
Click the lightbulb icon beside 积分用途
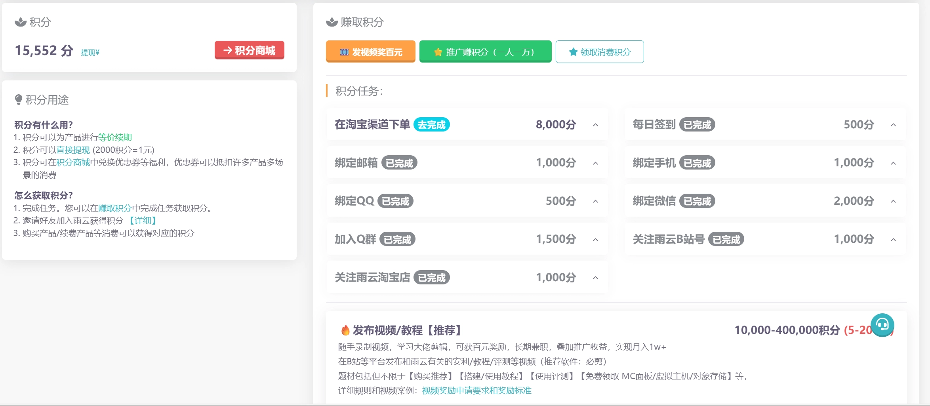pyautogui.click(x=18, y=100)
